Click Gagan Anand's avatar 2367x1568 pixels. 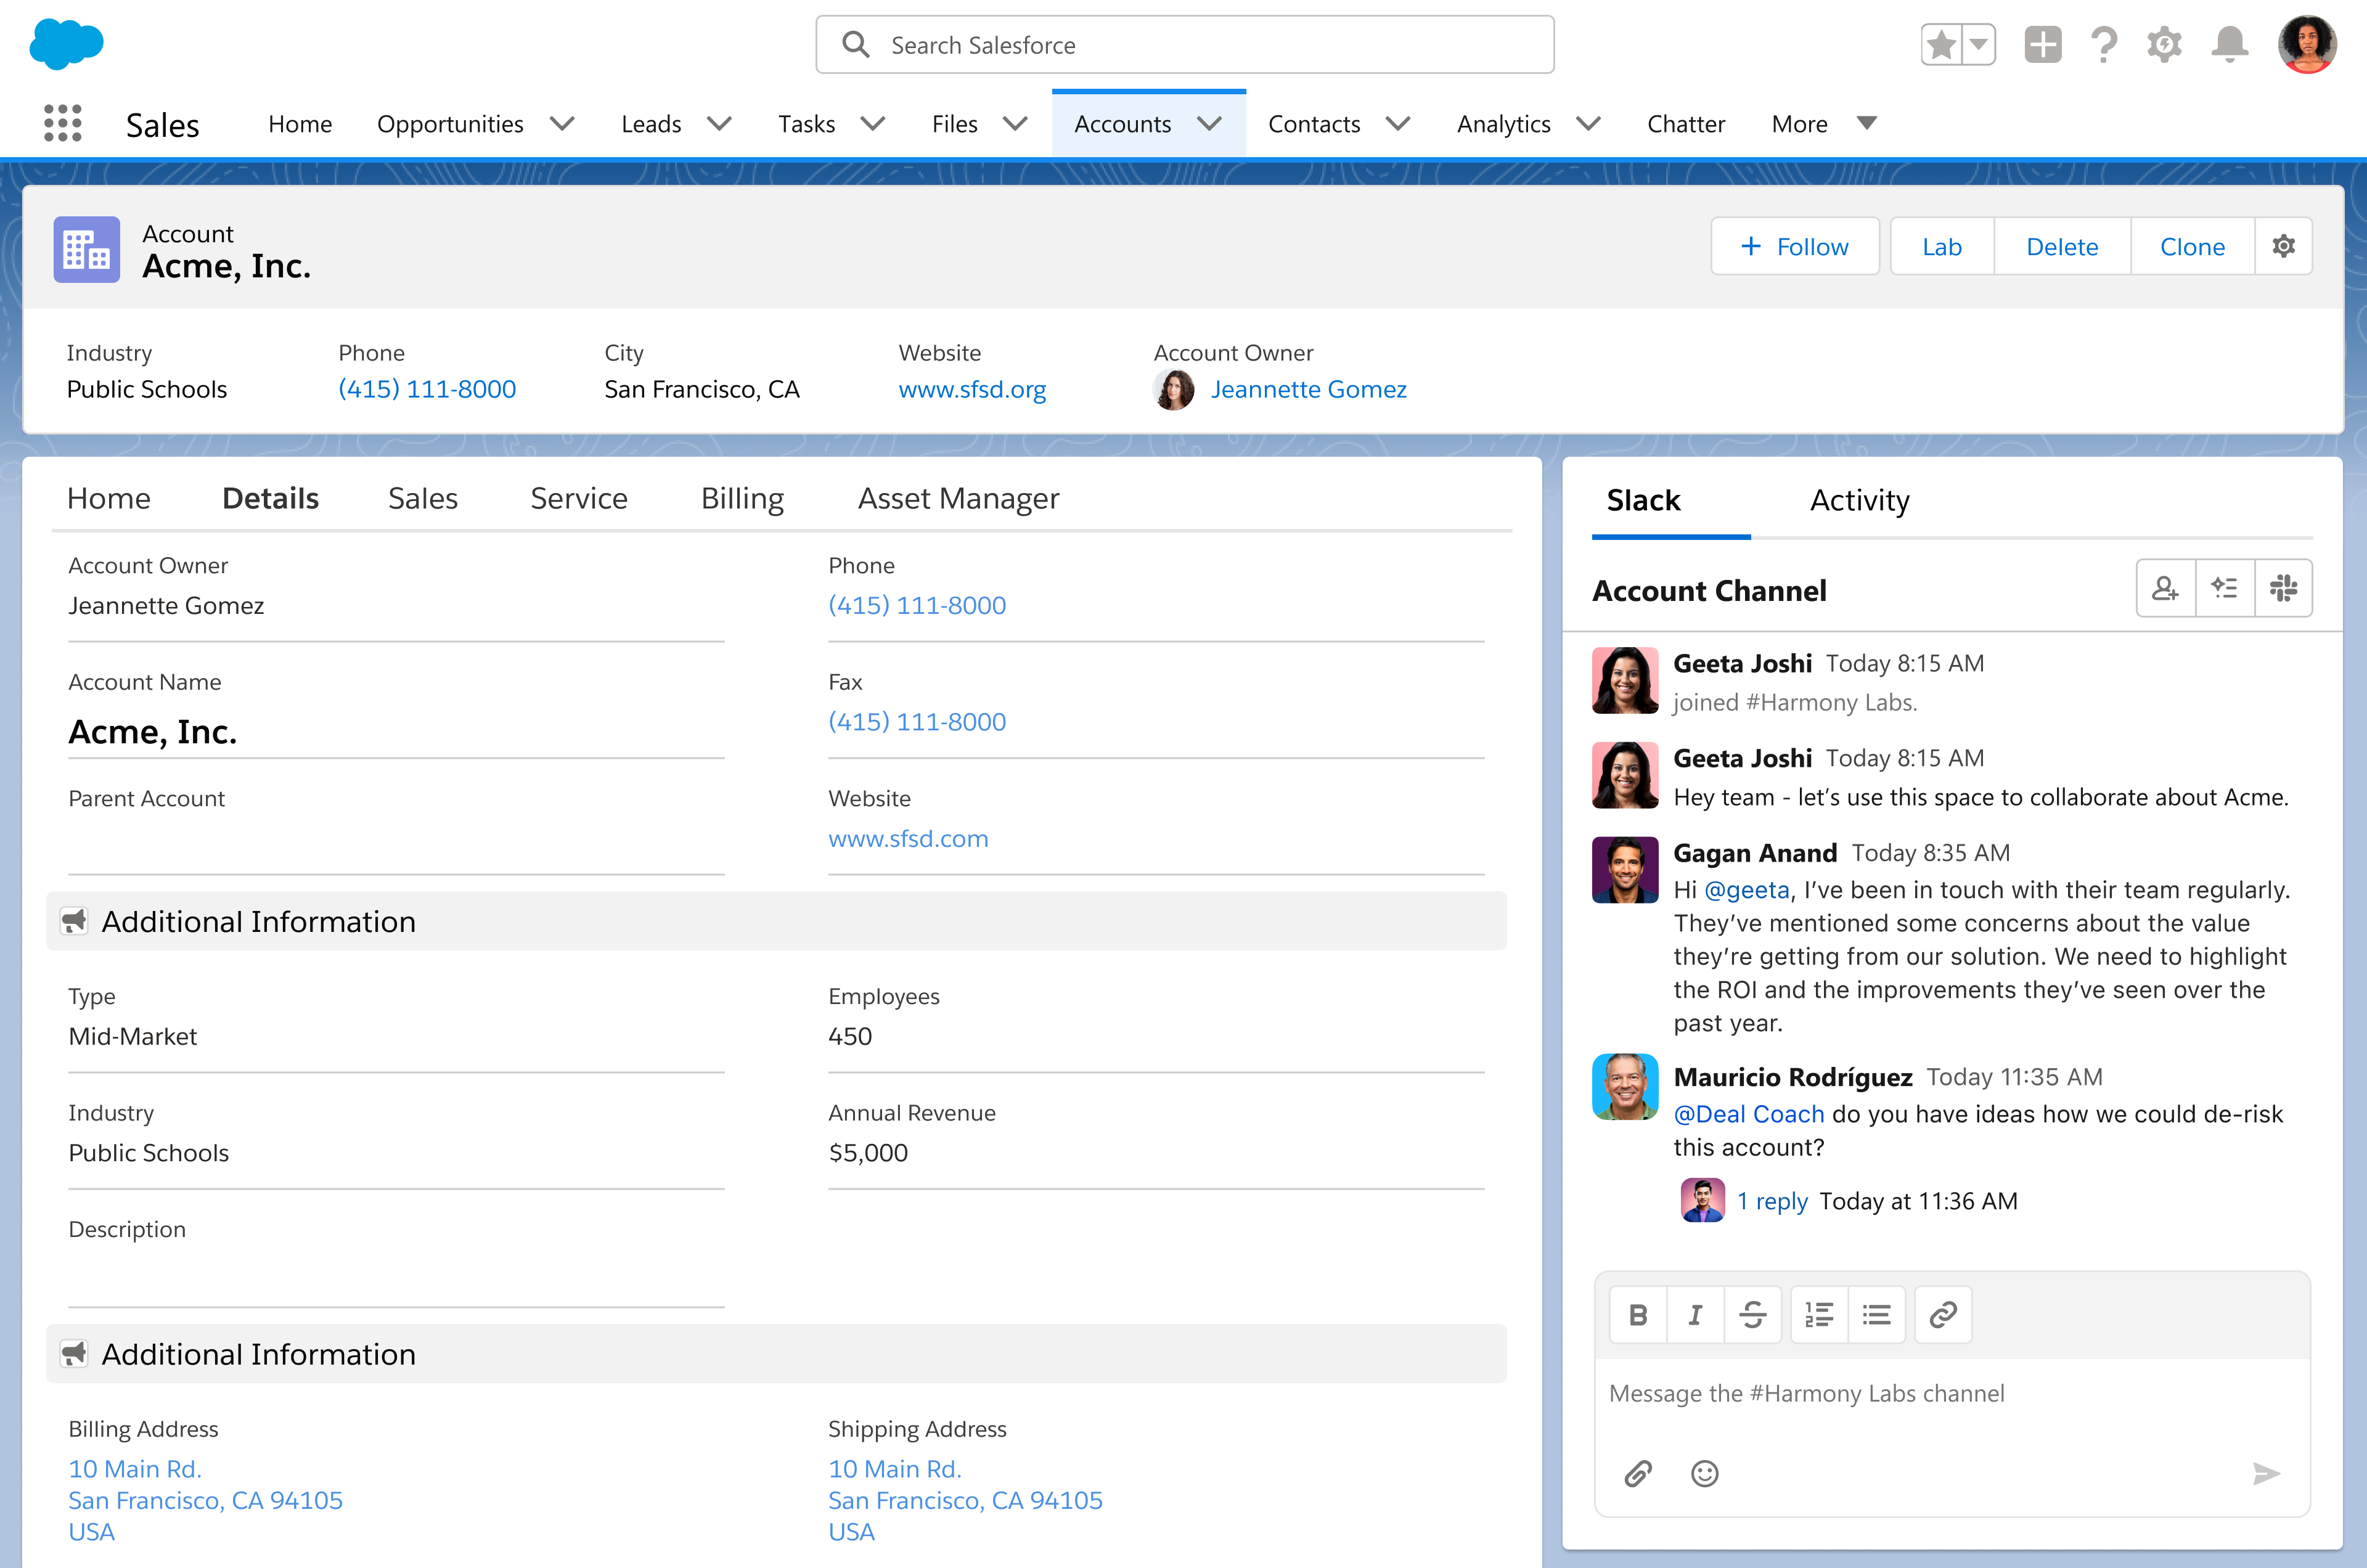1625,870
